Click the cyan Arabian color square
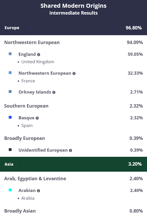Image resolution: width=147 pixels, height=216 pixels. [10, 190]
